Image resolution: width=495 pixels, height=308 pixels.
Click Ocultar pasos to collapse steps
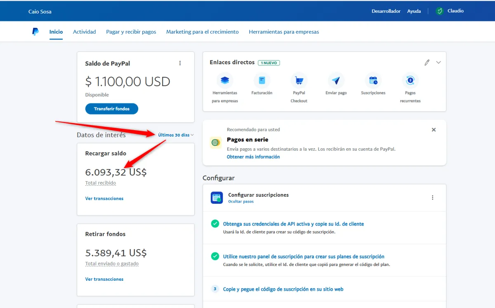click(x=241, y=201)
